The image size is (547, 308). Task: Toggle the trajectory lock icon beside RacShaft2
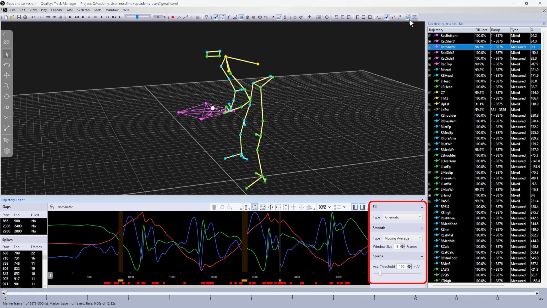click(x=52, y=207)
